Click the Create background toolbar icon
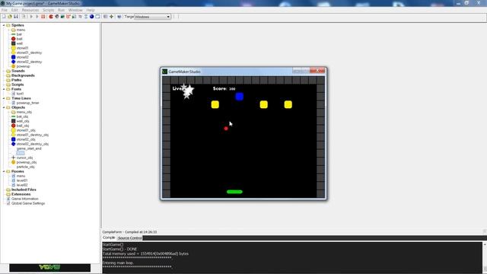Viewport: 487px width, 274px height. (62, 17)
